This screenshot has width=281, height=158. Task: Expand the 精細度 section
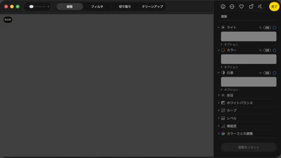pyautogui.click(x=219, y=126)
